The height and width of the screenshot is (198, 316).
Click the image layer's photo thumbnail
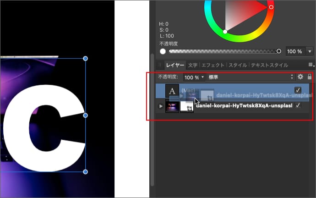tap(172, 107)
